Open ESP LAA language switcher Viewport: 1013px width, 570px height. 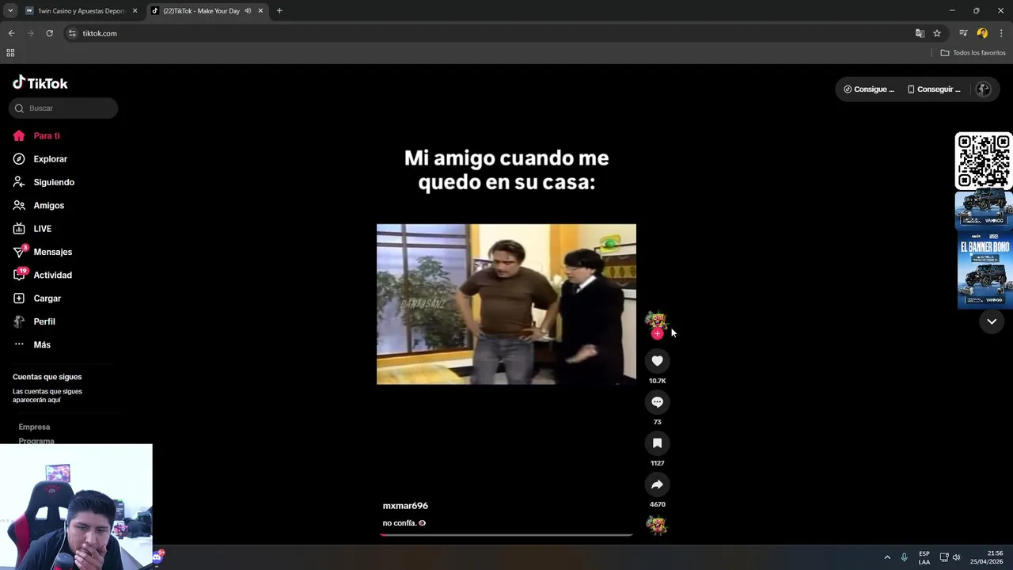pyautogui.click(x=924, y=557)
